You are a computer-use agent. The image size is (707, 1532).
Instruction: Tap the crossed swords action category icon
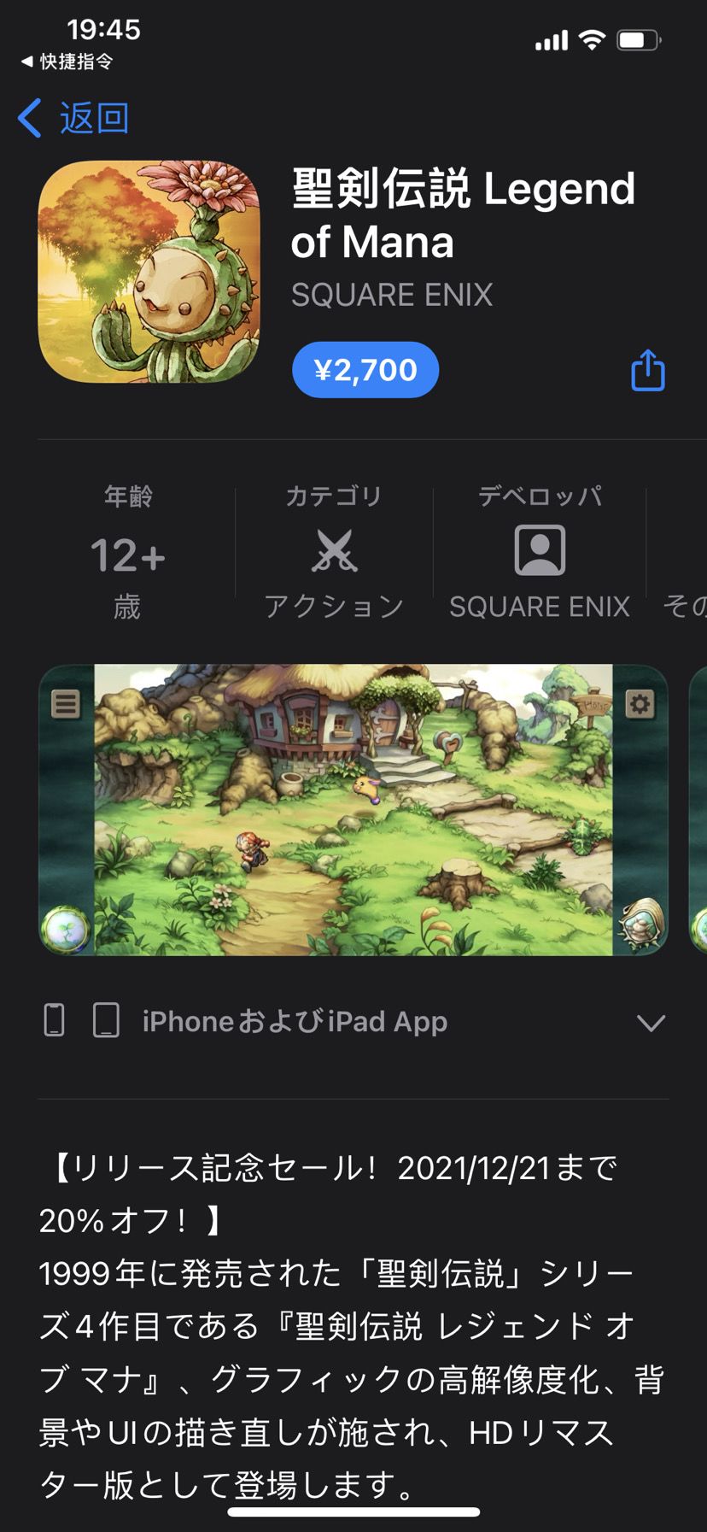(334, 550)
